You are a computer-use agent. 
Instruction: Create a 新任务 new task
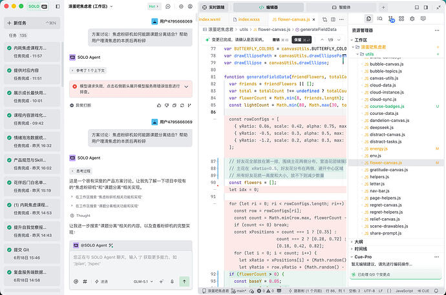click(32, 23)
